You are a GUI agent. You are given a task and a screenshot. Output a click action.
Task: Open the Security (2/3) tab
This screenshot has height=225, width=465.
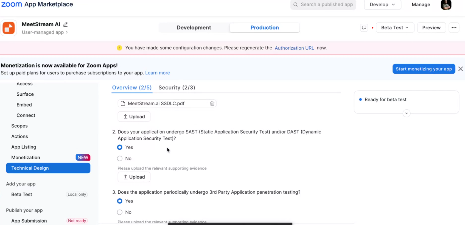(177, 88)
